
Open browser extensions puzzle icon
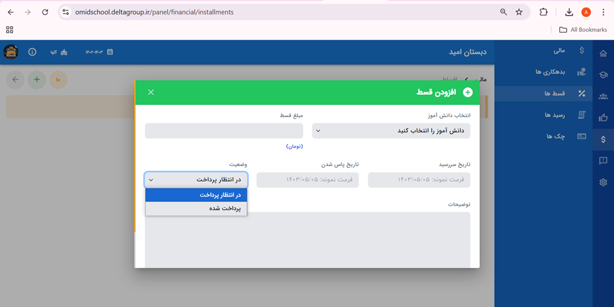[x=543, y=12]
